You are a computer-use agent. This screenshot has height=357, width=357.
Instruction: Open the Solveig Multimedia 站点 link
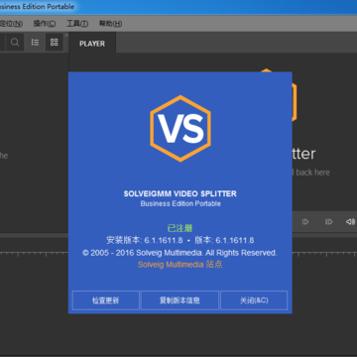click(180, 265)
